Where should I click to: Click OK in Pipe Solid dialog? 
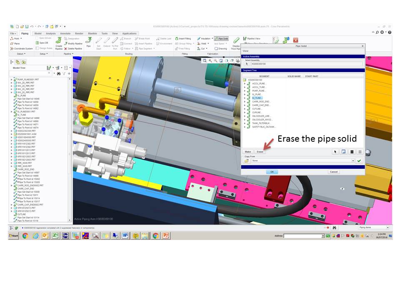pyautogui.click(x=272, y=172)
